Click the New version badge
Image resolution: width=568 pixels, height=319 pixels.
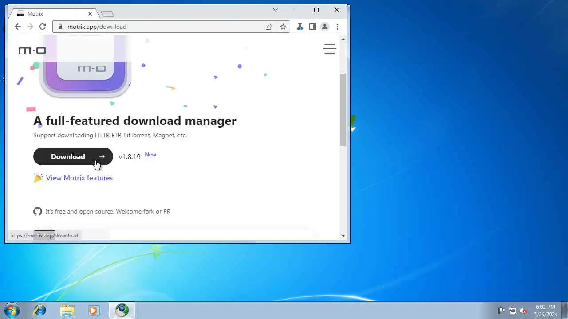[x=150, y=155]
